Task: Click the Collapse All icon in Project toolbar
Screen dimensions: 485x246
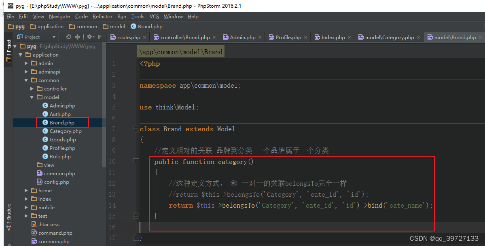Action: (x=78, y=37)
